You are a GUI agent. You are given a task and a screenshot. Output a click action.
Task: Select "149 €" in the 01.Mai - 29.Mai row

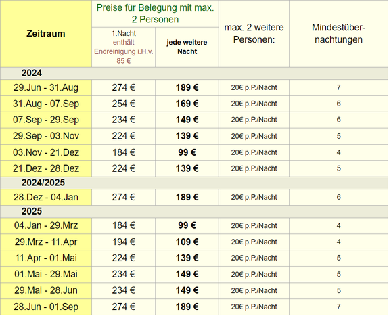(187, 274)
